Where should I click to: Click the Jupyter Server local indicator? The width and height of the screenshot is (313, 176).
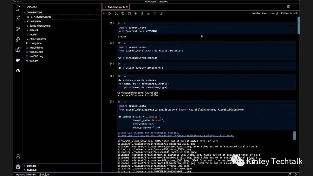click(265, 13)
